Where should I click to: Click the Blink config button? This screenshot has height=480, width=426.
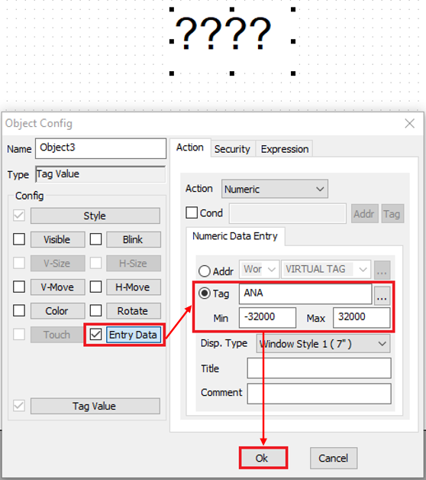134,239
